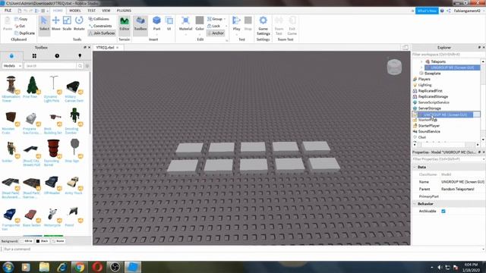Select White toolbox background option
Image resolution: width=486 pixels, height=273 pixels.
tap(27, 241)
